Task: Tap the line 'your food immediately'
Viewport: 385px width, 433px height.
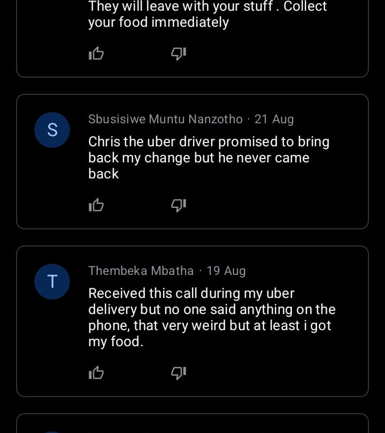Action: point(158,23)
